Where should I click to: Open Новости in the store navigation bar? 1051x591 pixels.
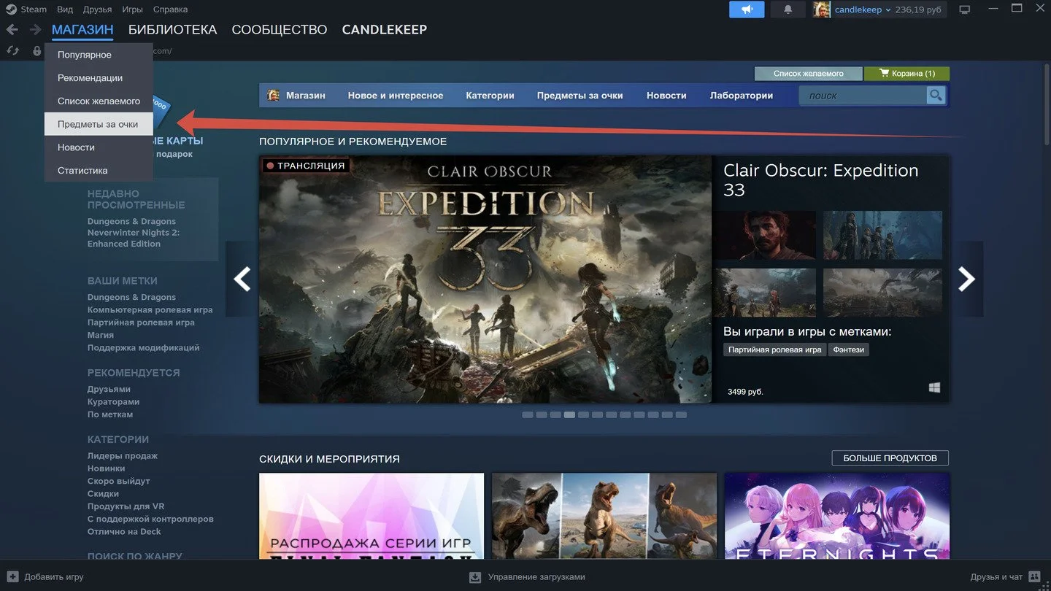(666, 96)
